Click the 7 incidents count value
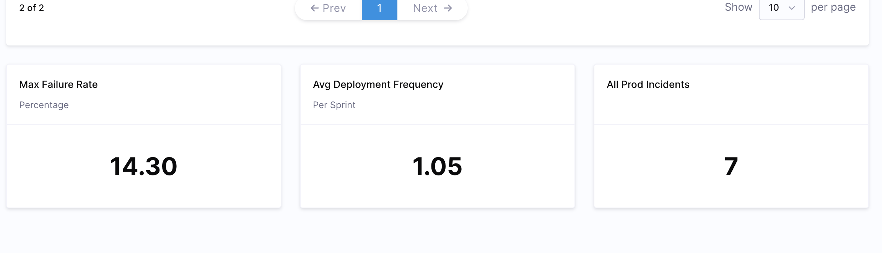Image resolution: width=882 pixels, height=253 pixels. (731, 167)
